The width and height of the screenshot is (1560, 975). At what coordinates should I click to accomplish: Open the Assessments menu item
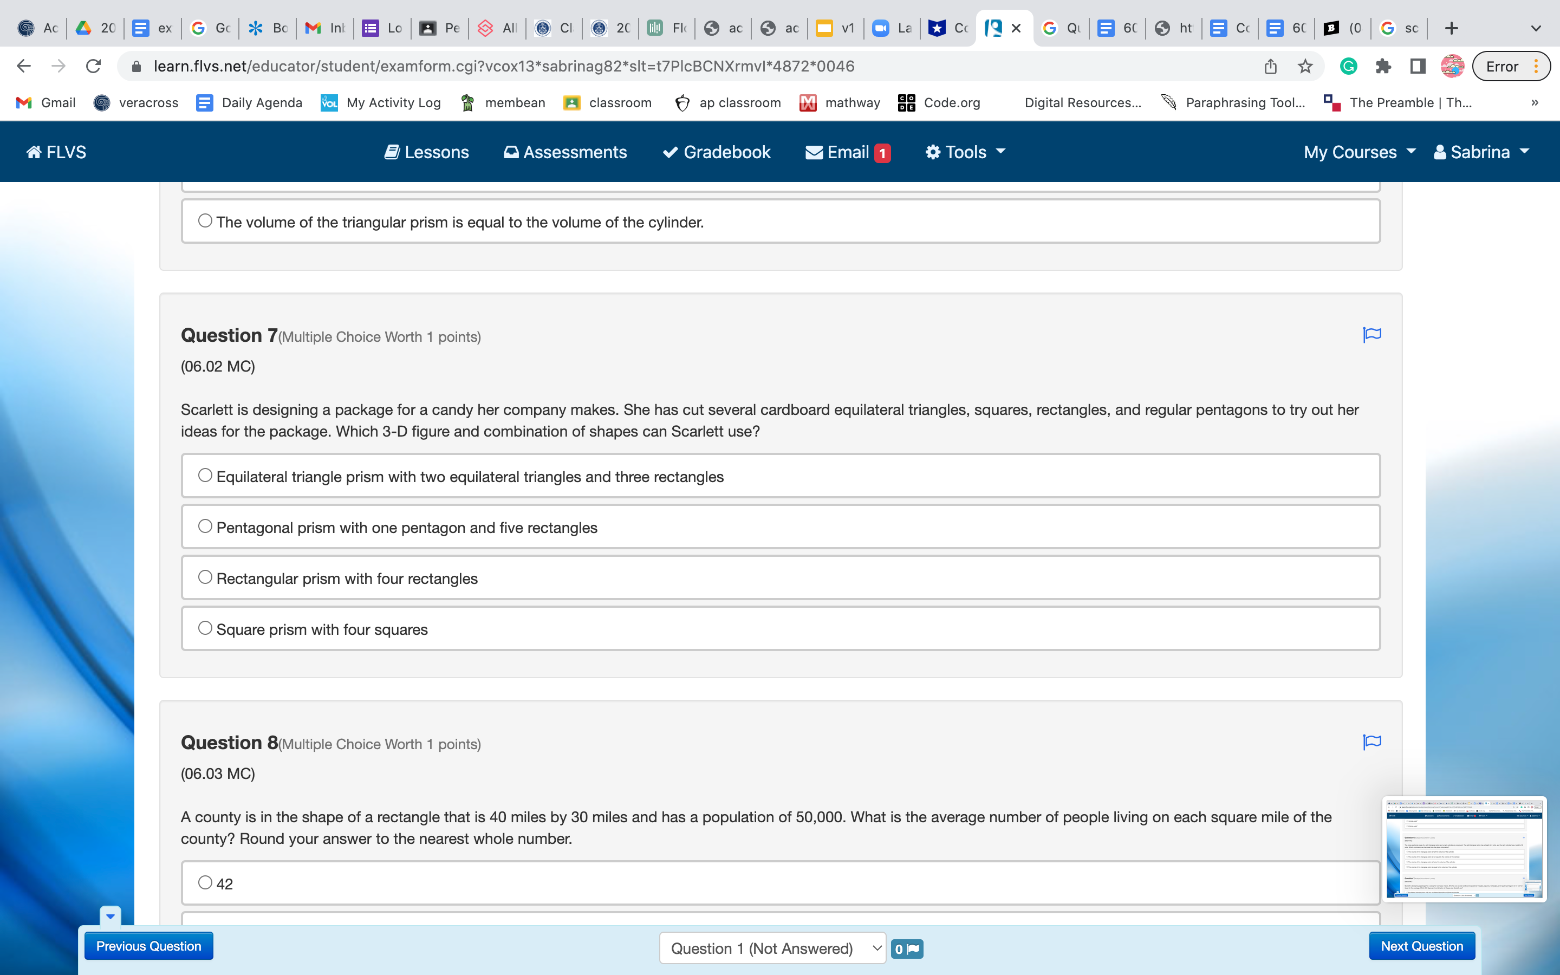[565, 152]
